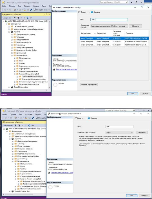
Task: Click the Справка help icon in 'Новый главный ключ столбца' dialog
Action: (92, 12)
